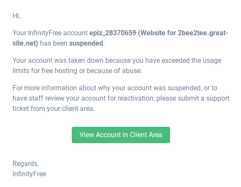Click the bold word 'suspended'
Screen dimensions: 241x187
(86, 43)
